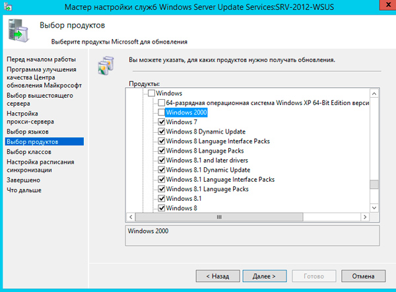Click the left arrow of horizontal scrollbar

coord(131,217)
